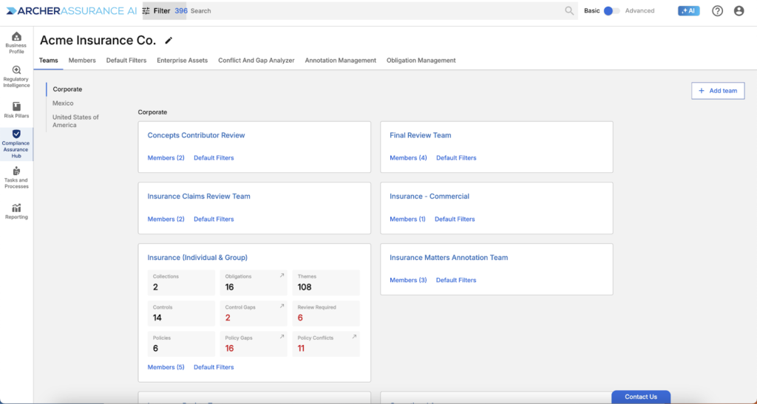Open Members (2) of Insurance Claims Review Team
This screenshot has width=757, height=404.
coord(166,219)
